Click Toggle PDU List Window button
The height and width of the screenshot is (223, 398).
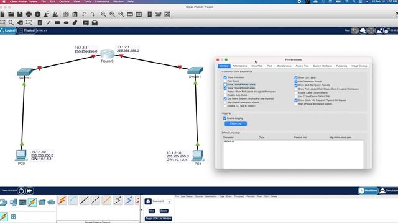159,219
